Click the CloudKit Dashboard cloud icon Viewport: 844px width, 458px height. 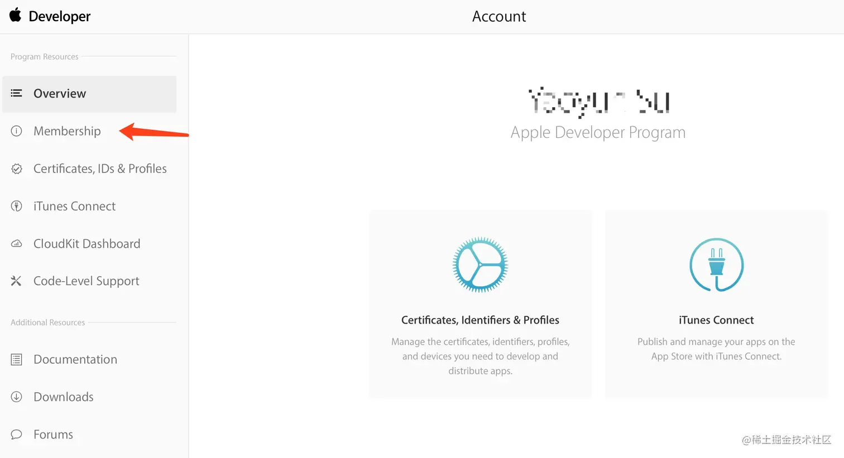pos(17,243)
